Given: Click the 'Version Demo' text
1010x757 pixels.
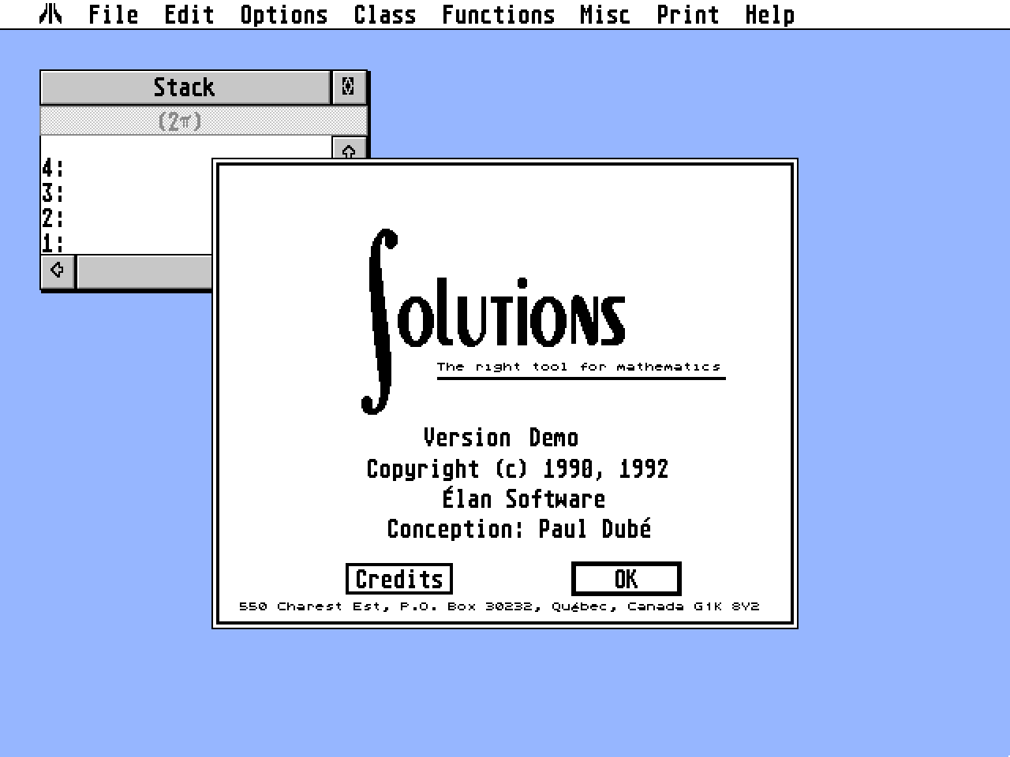Looking at the screenshot, I should (x=501, y=438).
